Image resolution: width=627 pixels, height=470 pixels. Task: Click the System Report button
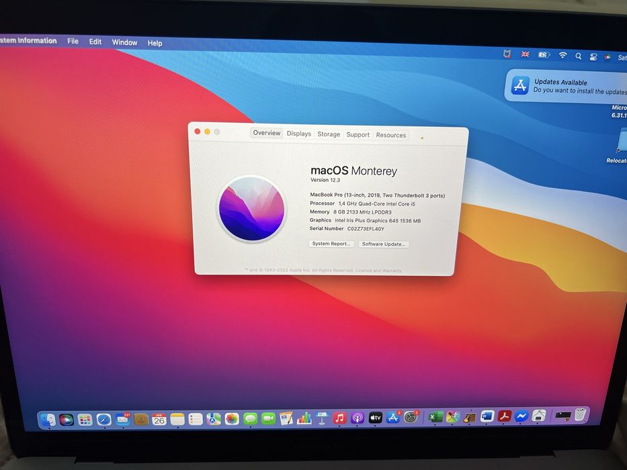(x=331, y=244)
